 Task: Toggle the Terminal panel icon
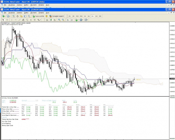pyautogui.click(x=25, y=16)
